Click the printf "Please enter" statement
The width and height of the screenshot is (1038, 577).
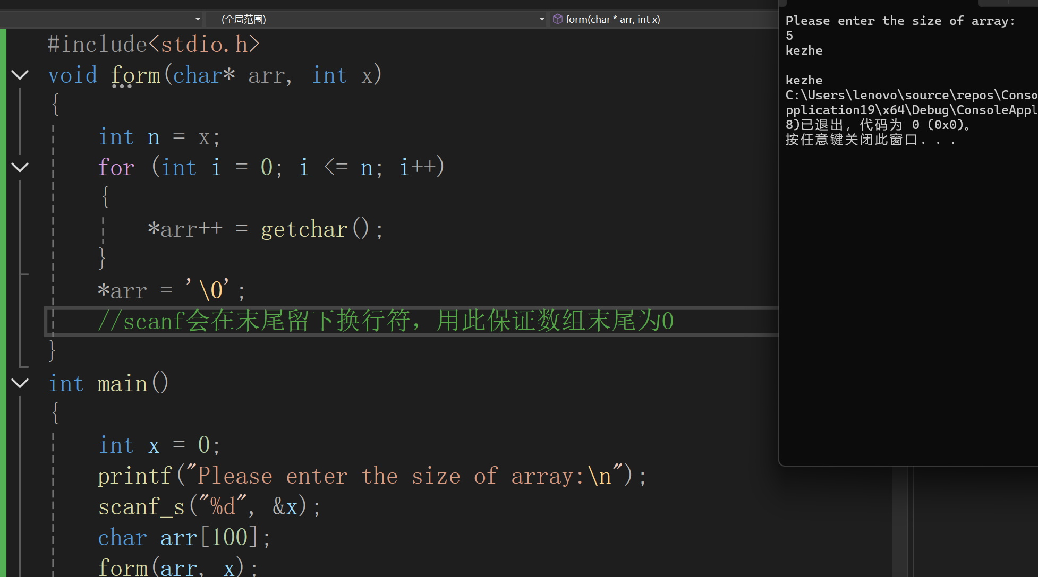(372, 476)
